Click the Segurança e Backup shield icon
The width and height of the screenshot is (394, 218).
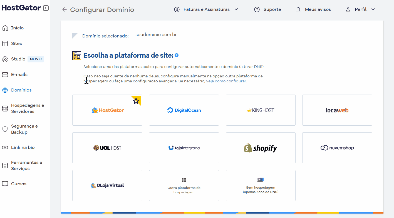tap(5, 129)
